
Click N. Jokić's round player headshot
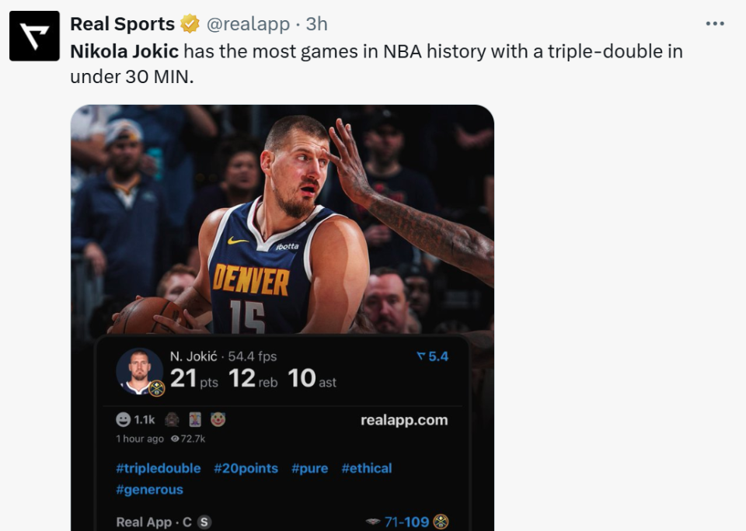[140, 371]
